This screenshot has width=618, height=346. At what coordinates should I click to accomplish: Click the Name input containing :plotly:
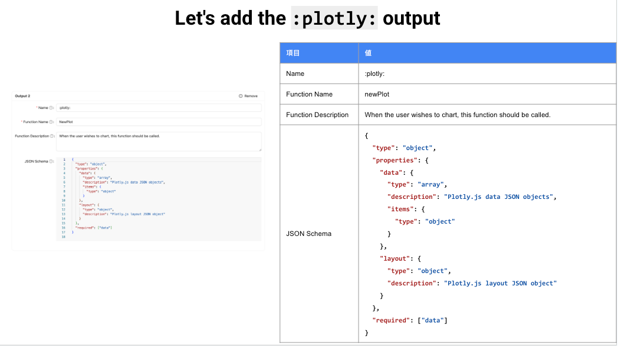pyautogui.click(x=159, y=108)
